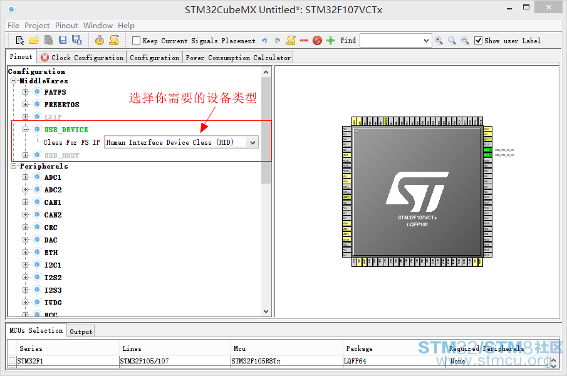Tick the checkbox in the STM32F1 table row
The width and height of the screenshot is (567, 376).
click(x=13, y=360)
